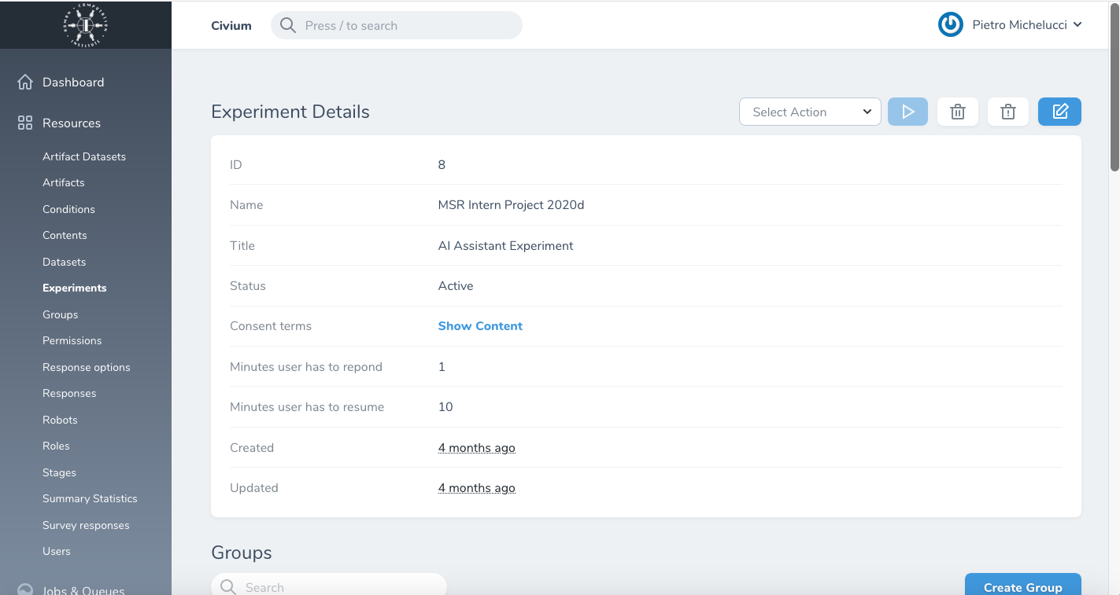Open Summary Statistics resource

point(90,498)
